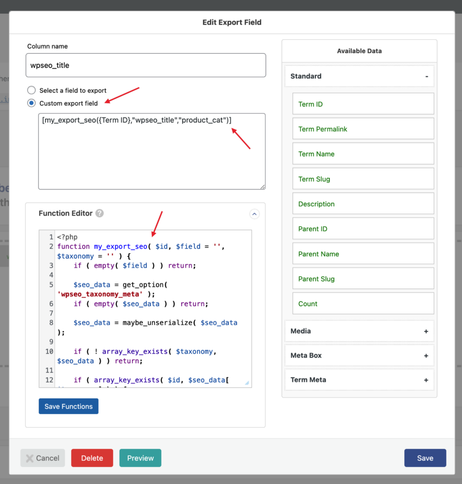Insert the Term Slug field
The image size is (462, 484).
click(x=363, y=179)
